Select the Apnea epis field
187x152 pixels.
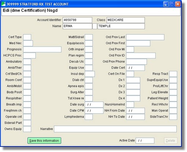[89, 86]
